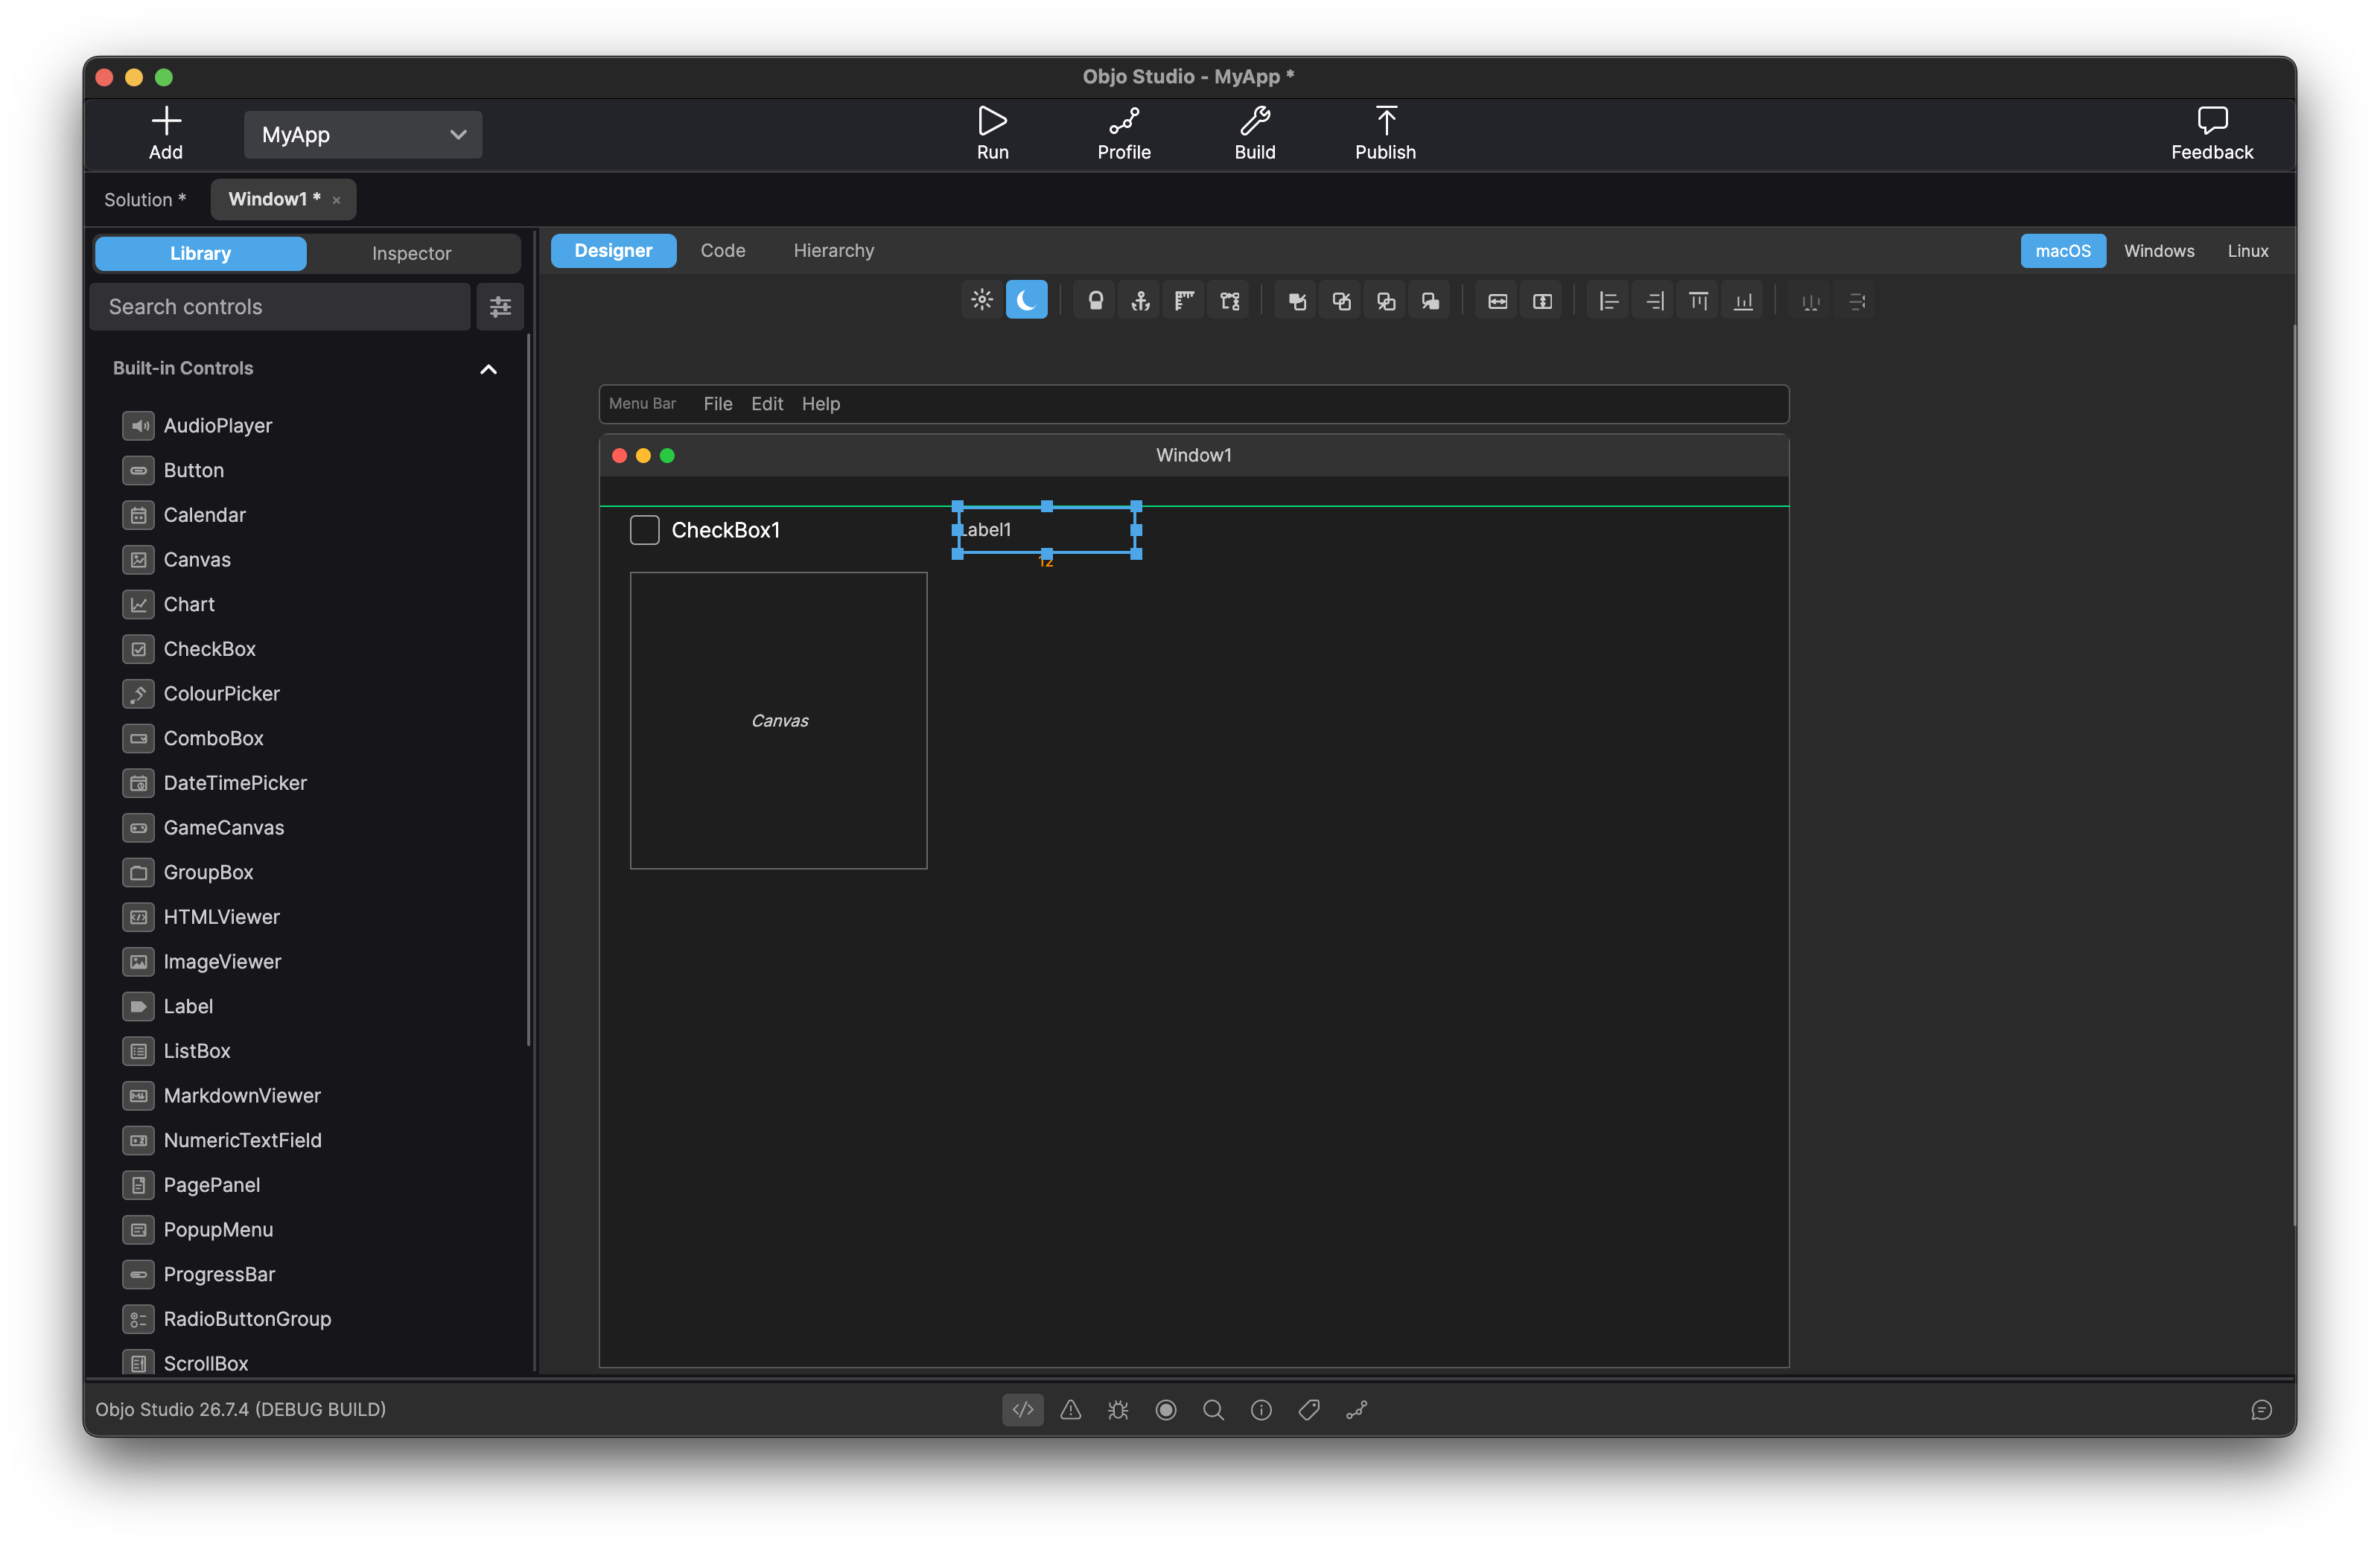Select Linux platform preview
2380x1547 pixels.
[2247, 251]
